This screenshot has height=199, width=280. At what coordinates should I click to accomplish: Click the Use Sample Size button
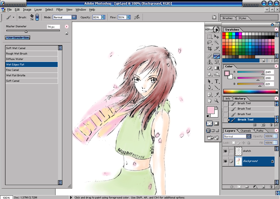tap(18, 38)
